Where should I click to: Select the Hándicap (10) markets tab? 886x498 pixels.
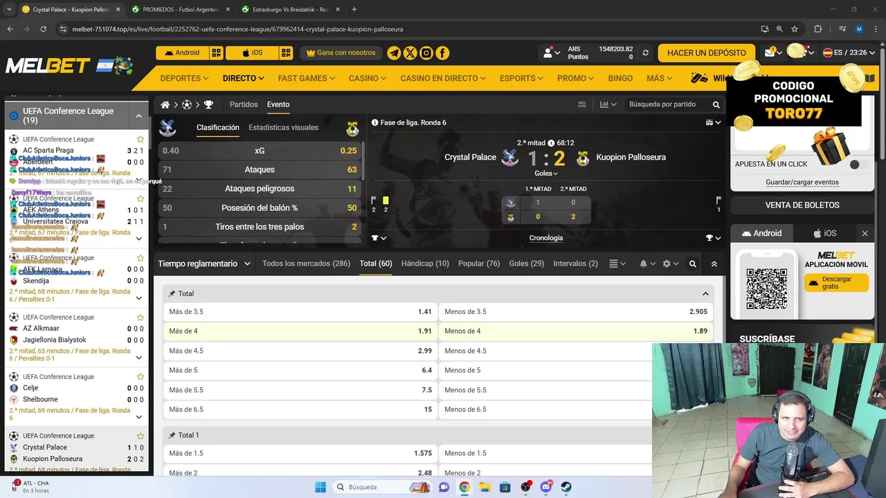click(x=425, y=264)
